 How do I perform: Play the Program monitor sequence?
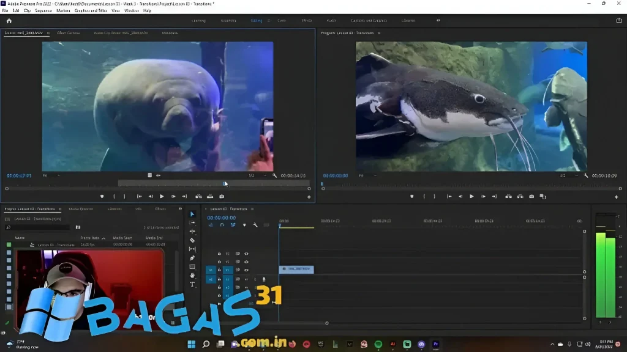coord(471,196)
